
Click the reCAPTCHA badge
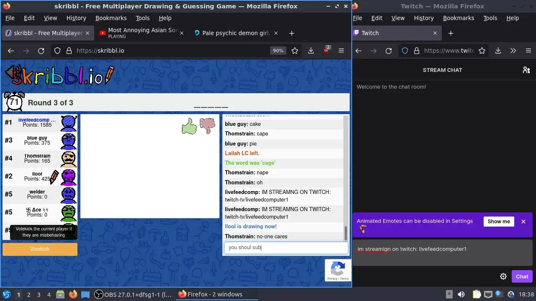[x=338, y=270]
